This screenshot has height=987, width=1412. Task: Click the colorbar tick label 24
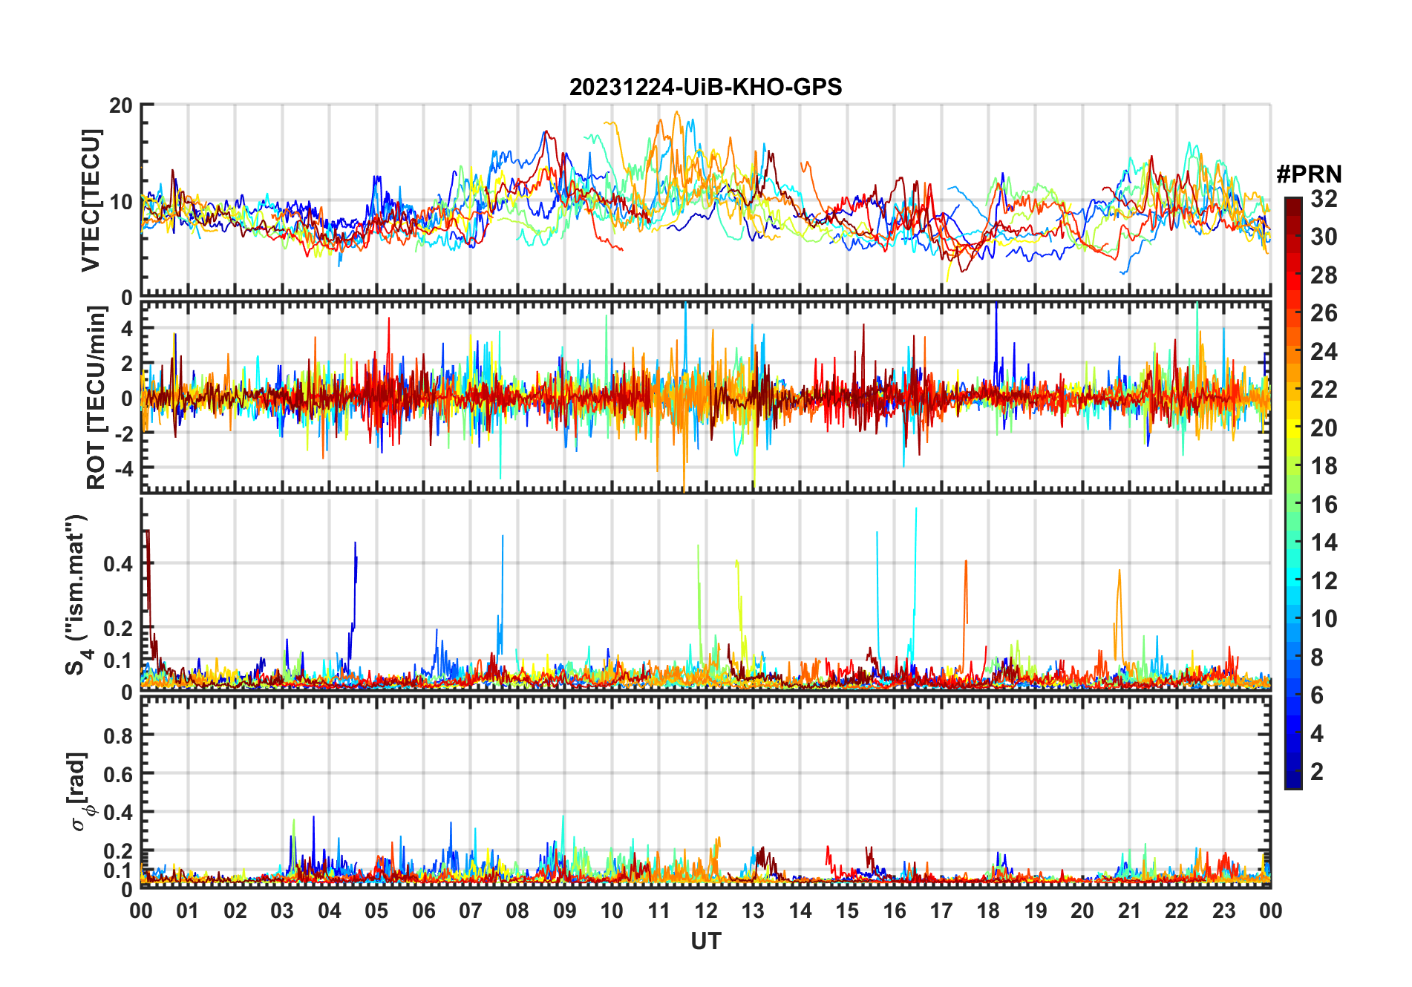[x=1324, y=352]
